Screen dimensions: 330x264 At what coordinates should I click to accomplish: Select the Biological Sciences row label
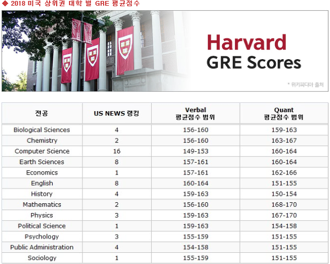click(42, 130)
